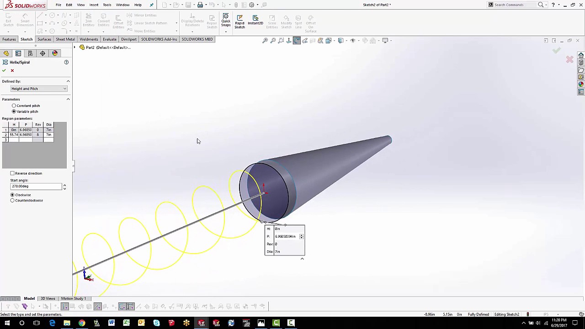Click the pitch spinner in callout box
The height and width of the screenshot is (329, 585).
(x=301, y=236)
